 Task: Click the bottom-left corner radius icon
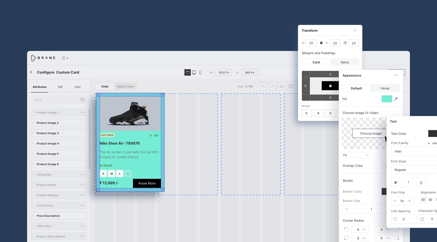coord(346,238)
